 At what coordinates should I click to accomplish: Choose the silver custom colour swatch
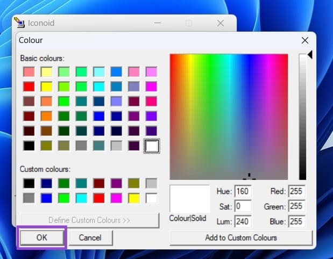(151, 183)
